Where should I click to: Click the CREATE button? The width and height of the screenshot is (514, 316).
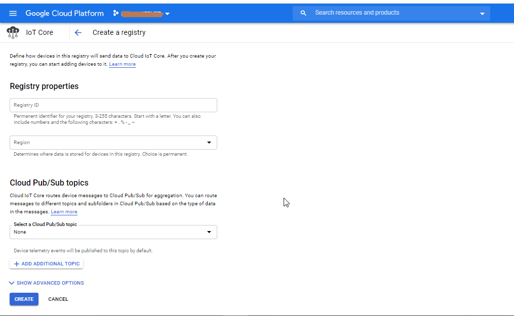pos(23,299)
